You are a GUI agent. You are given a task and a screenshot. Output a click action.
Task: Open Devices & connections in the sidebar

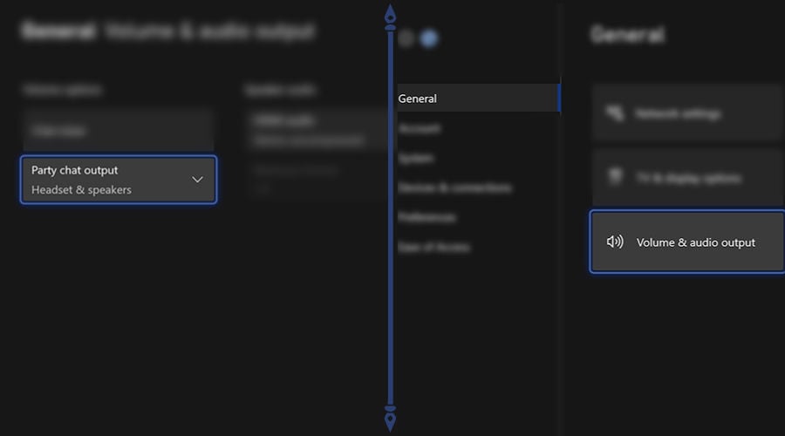[x=454, y=187]
